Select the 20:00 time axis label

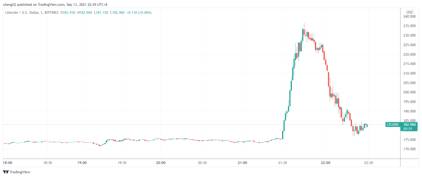pyautogui.click(x=161, y=163)
